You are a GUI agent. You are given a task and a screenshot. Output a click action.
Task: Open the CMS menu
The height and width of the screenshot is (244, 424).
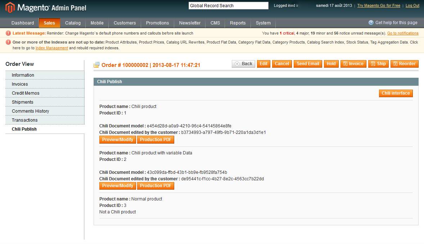[x=215, y=23]
